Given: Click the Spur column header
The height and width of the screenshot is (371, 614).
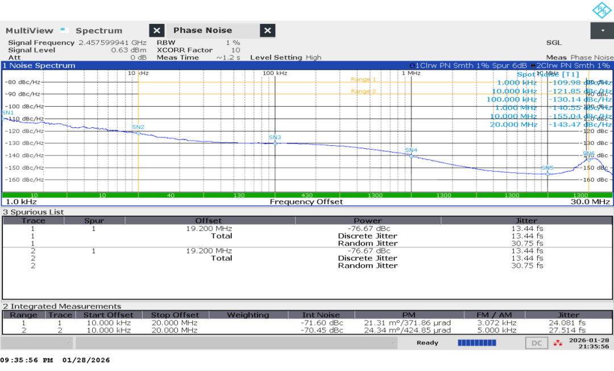Looking at the screenshot, I should (94, 220).
